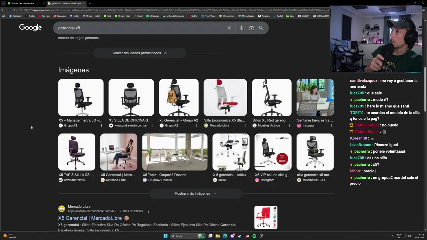Open options for Muebles Activos image result
This screenshot has width=427, height=240.
tap(290, 126)
